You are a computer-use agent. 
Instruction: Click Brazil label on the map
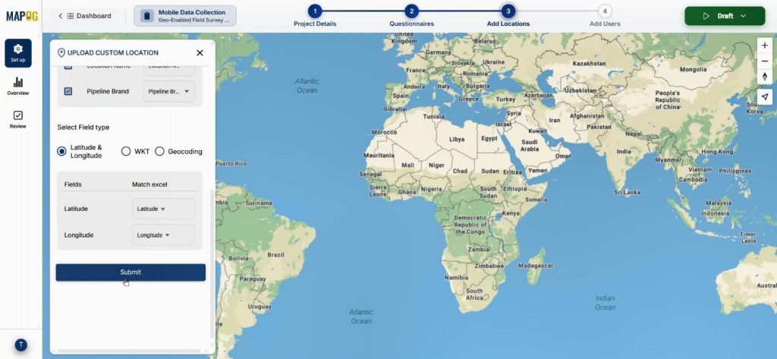[275, 255]
